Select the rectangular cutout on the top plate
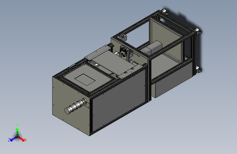This screenshot has width=237, height=154. point(85,79)
